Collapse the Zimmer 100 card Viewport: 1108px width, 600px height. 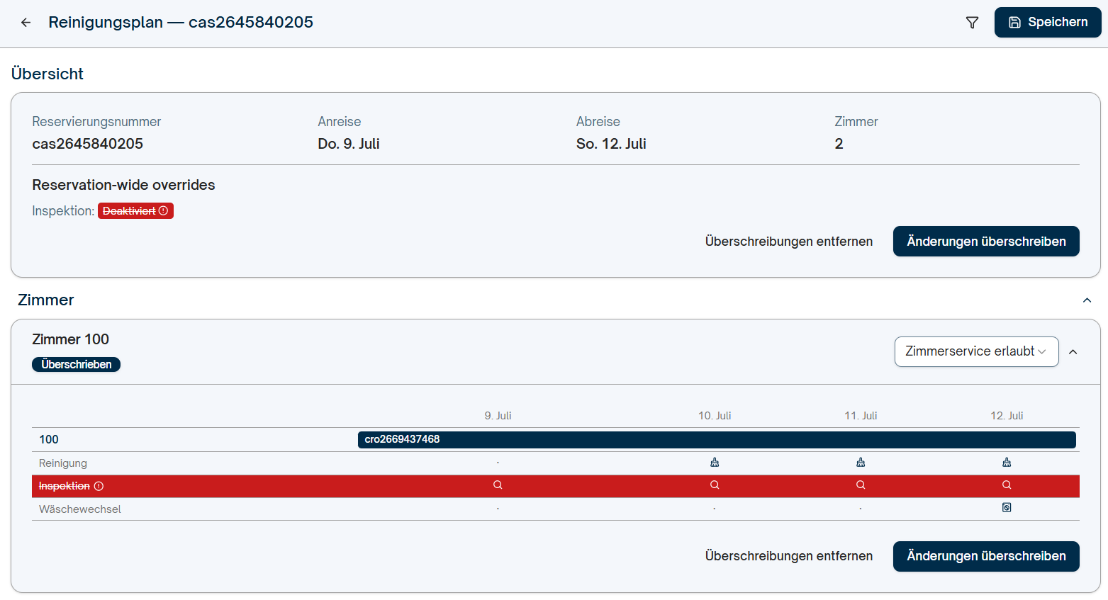(1073, 352)
